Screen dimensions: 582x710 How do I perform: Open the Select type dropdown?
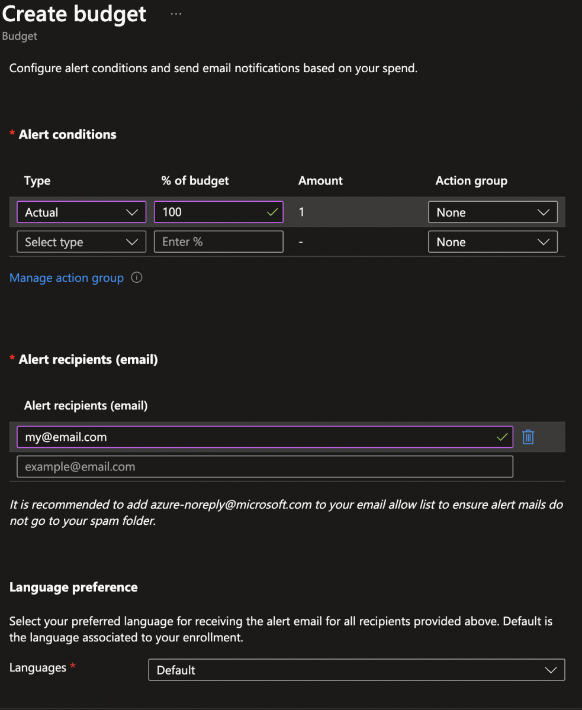coord(81,242)
